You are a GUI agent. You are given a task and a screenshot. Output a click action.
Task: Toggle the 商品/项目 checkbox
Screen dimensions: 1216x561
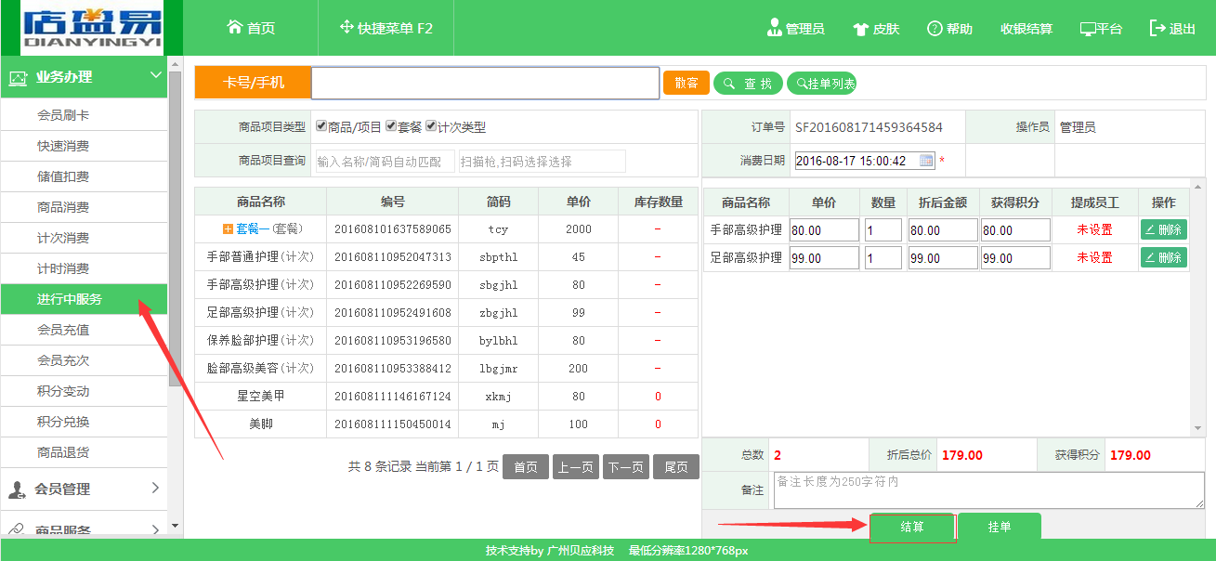[321, 126]
